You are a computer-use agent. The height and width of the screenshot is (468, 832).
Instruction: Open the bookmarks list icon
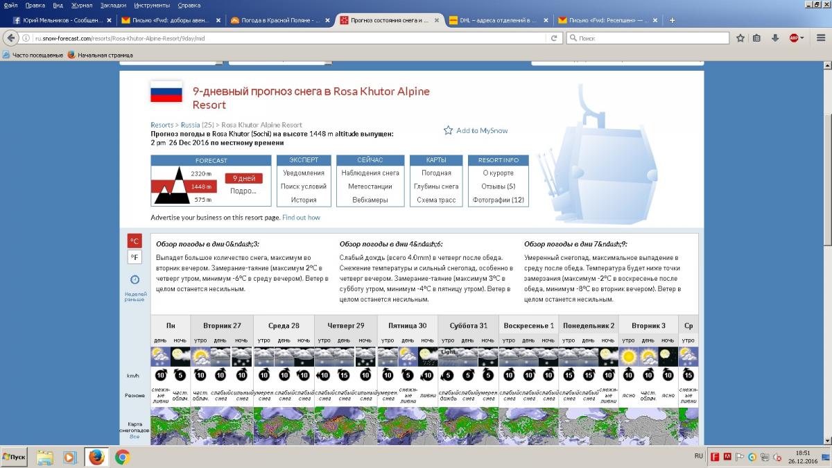tap(757, 38)
